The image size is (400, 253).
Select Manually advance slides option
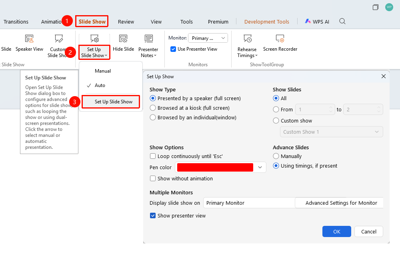tap(276, 156)
